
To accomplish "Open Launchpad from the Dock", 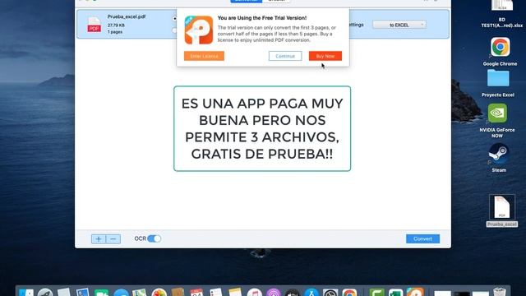I will [x=45, y=292].
